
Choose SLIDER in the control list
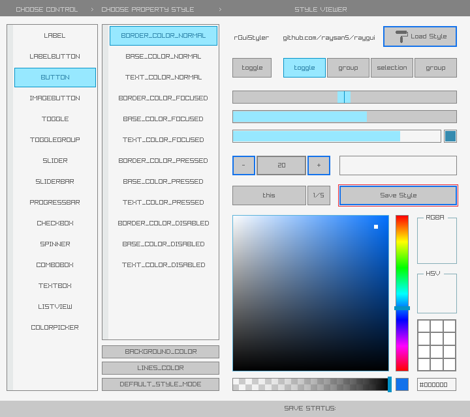[55, 161]
